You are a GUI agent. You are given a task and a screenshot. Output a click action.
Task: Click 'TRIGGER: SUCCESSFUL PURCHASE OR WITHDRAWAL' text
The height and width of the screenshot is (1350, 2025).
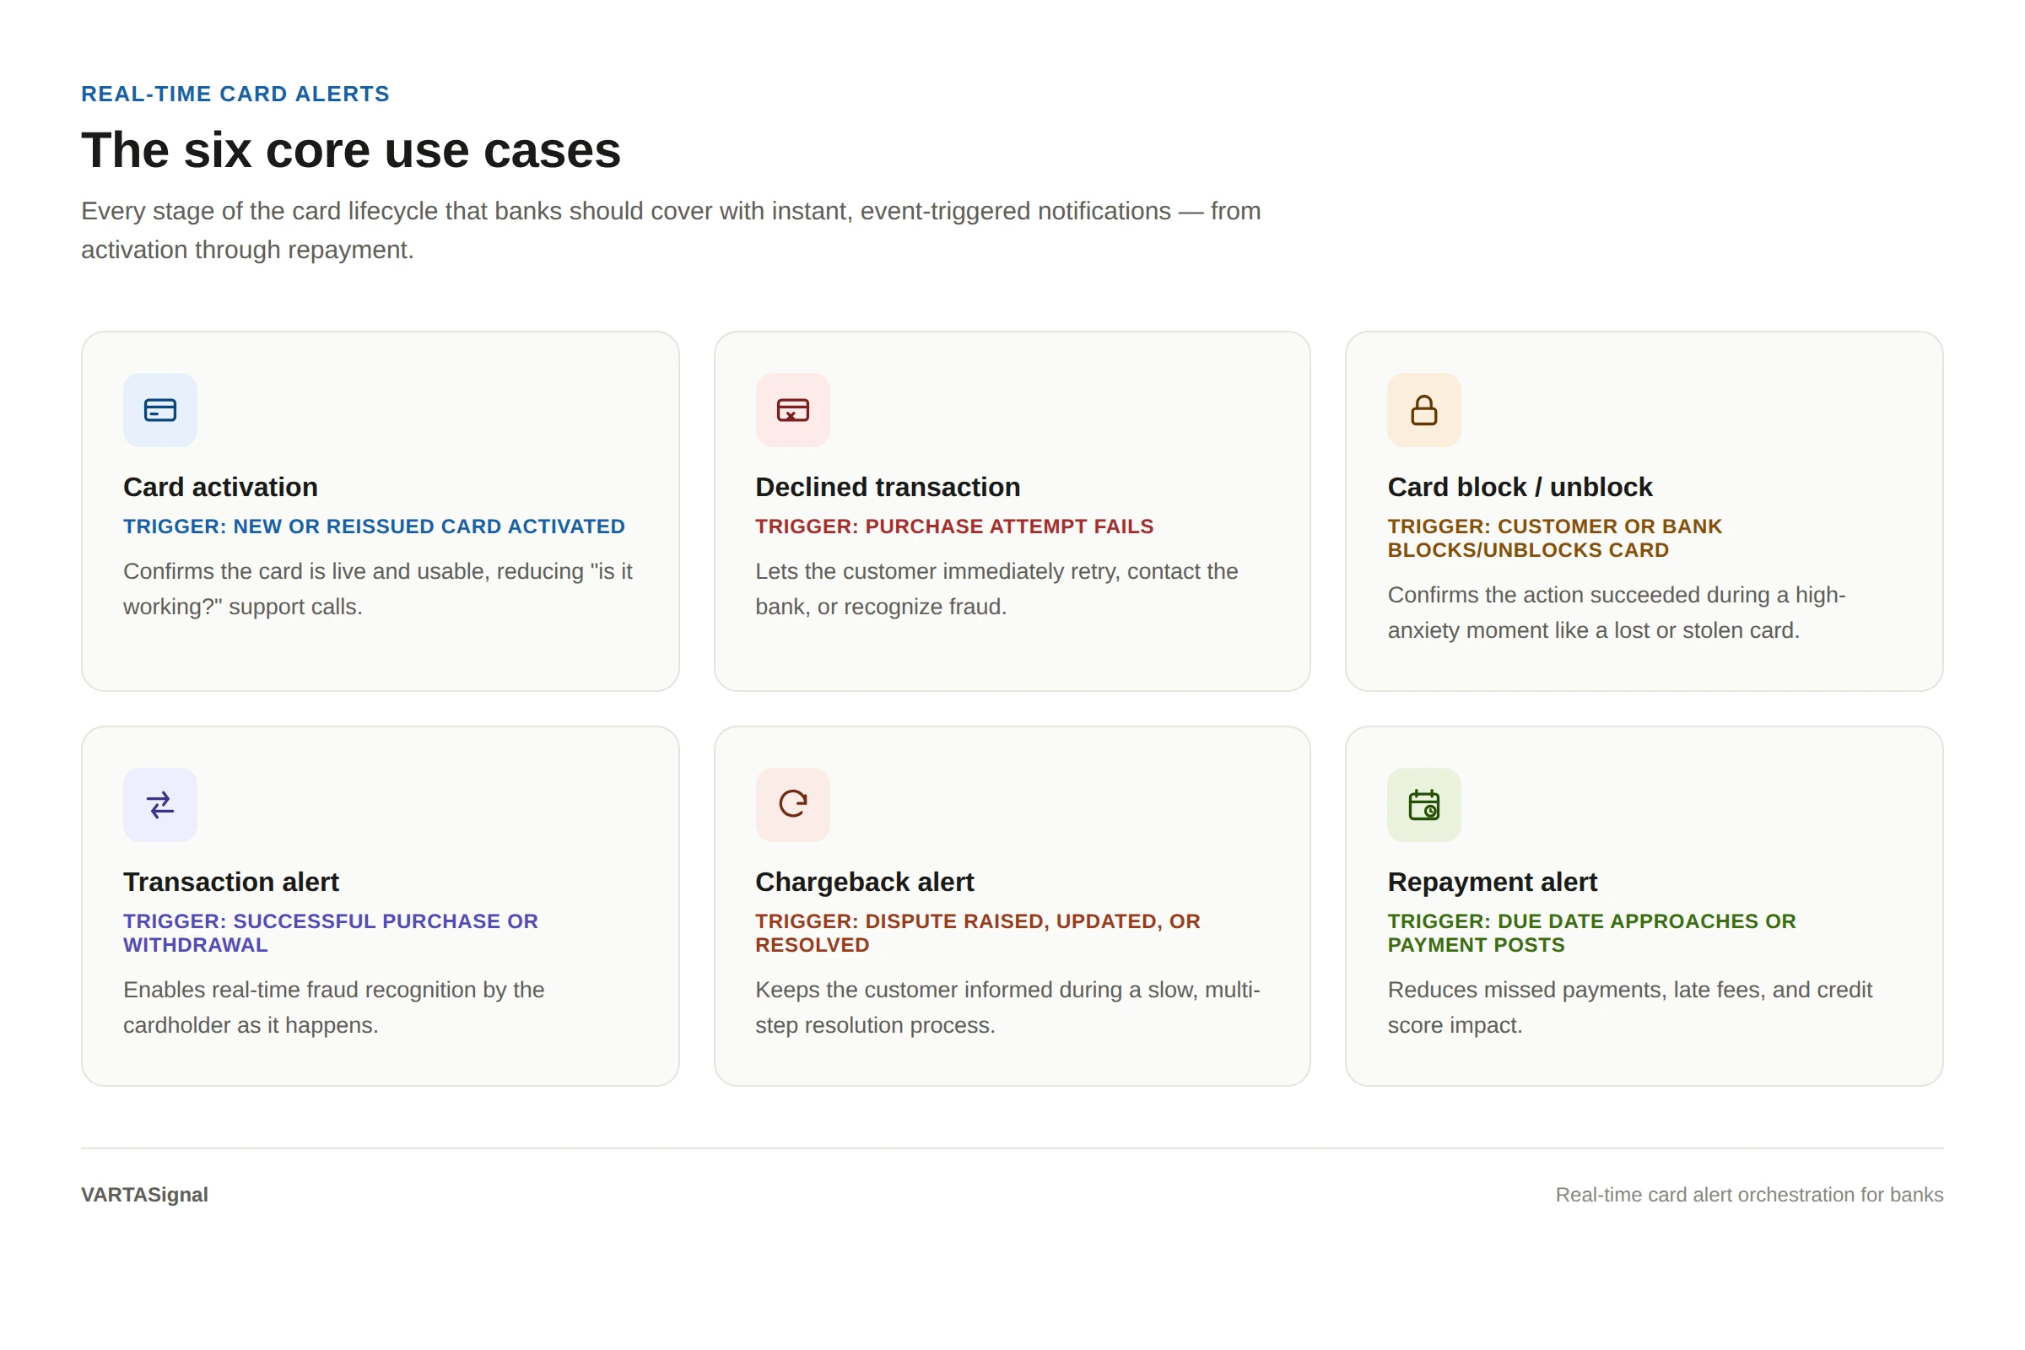(x=331, y=933)
